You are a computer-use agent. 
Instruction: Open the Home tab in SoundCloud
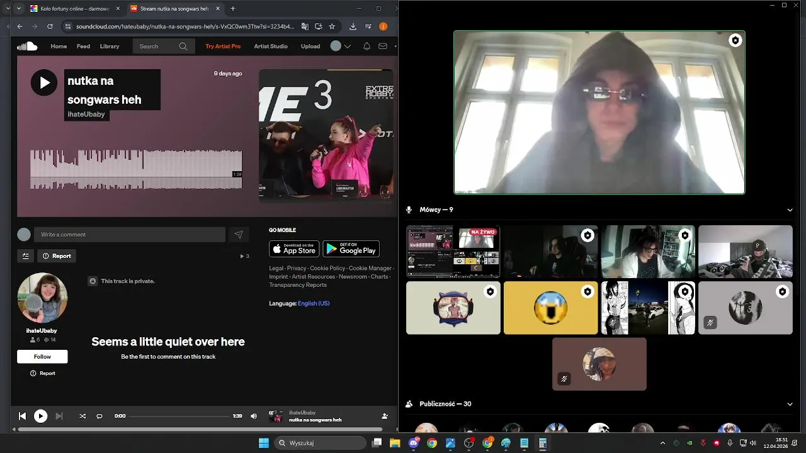point(59,46)
